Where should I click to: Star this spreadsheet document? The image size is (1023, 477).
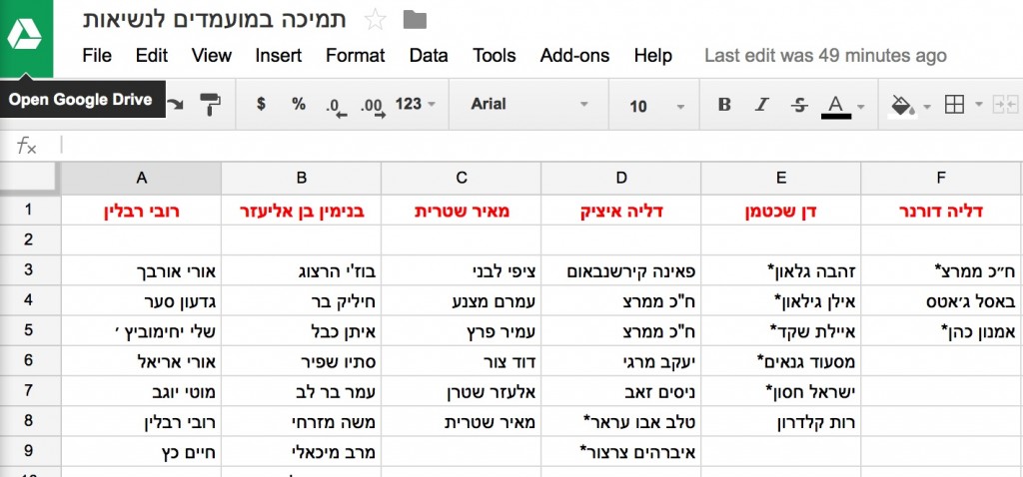coord(375,18)
